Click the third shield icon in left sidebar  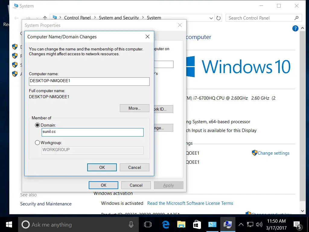[15, 65]
